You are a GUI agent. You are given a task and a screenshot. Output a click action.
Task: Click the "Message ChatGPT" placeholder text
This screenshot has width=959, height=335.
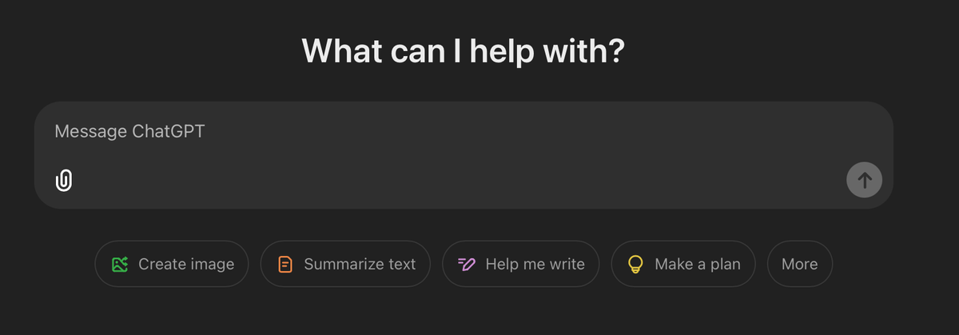point(129,131)
